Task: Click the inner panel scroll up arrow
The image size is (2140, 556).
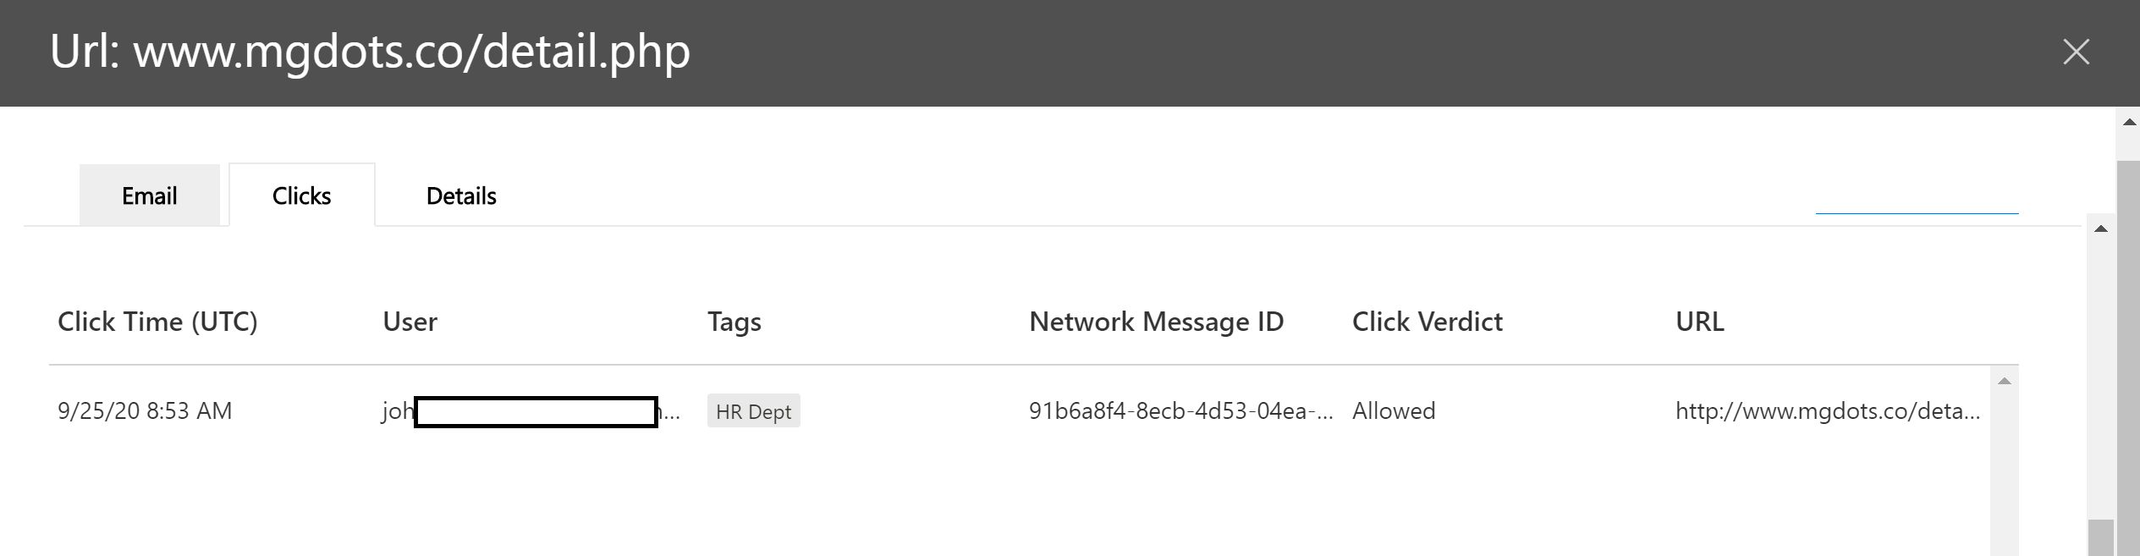Action: tap(2101, 229)
